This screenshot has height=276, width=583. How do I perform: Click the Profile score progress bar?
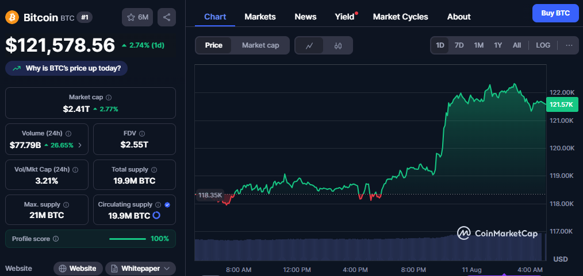(128, 239)
